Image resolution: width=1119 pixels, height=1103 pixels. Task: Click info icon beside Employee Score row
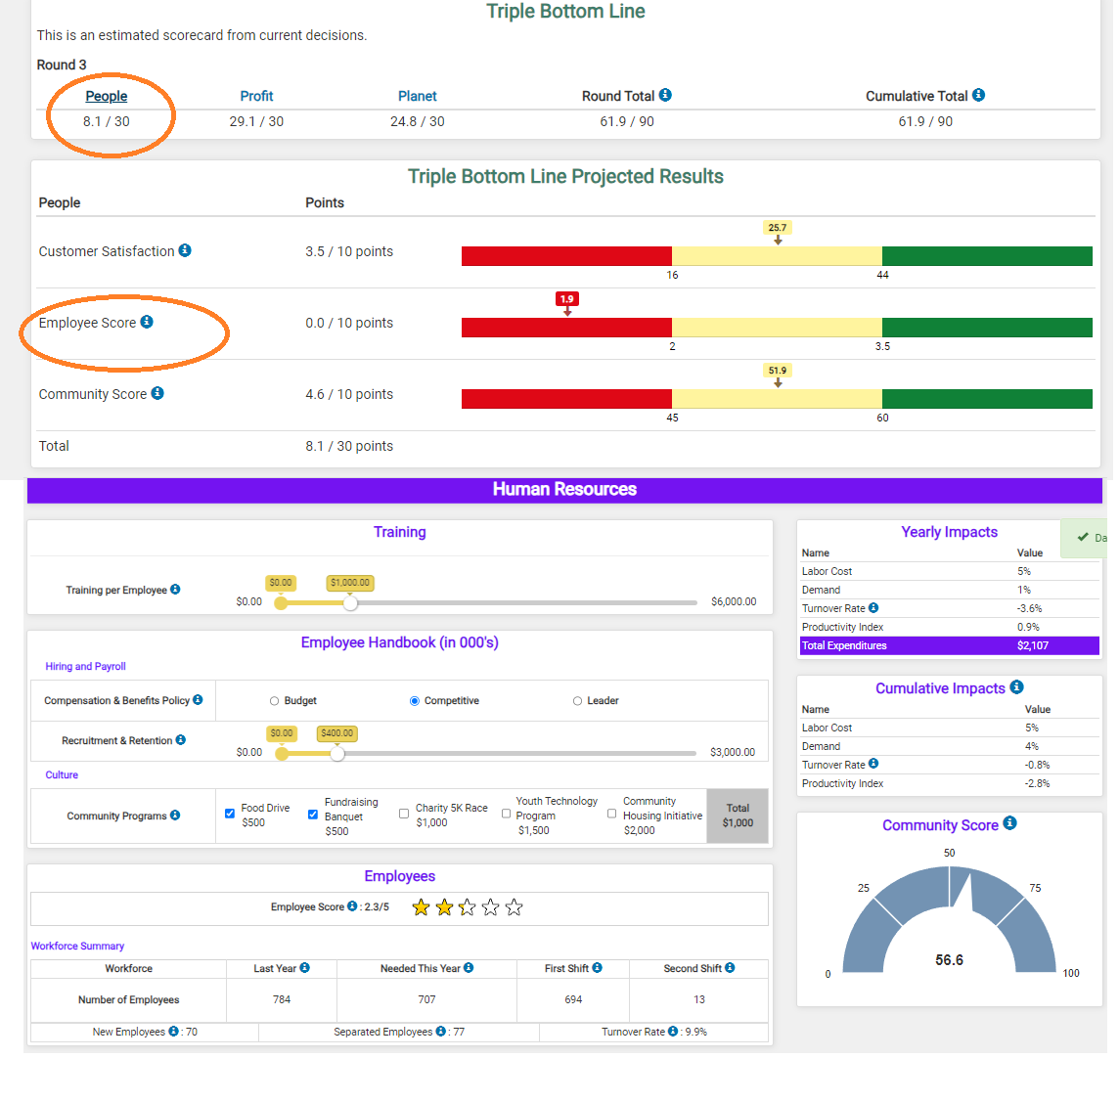[x=147, y=322]
